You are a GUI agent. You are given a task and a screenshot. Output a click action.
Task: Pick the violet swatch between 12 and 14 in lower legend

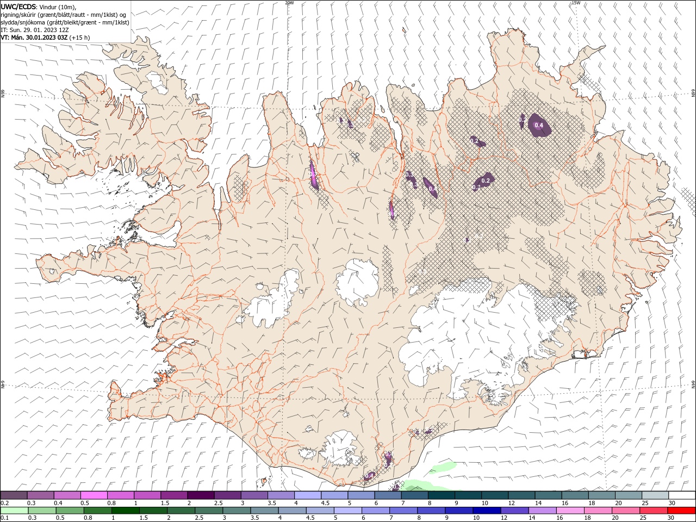tap(514, 511)
